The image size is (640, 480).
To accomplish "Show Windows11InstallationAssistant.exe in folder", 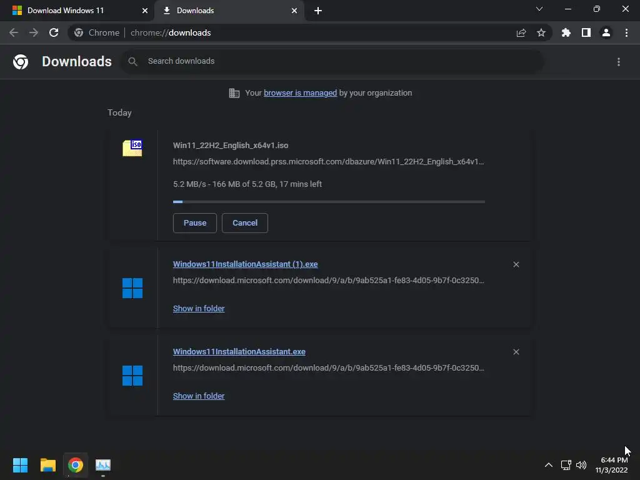I will [199, 396].
